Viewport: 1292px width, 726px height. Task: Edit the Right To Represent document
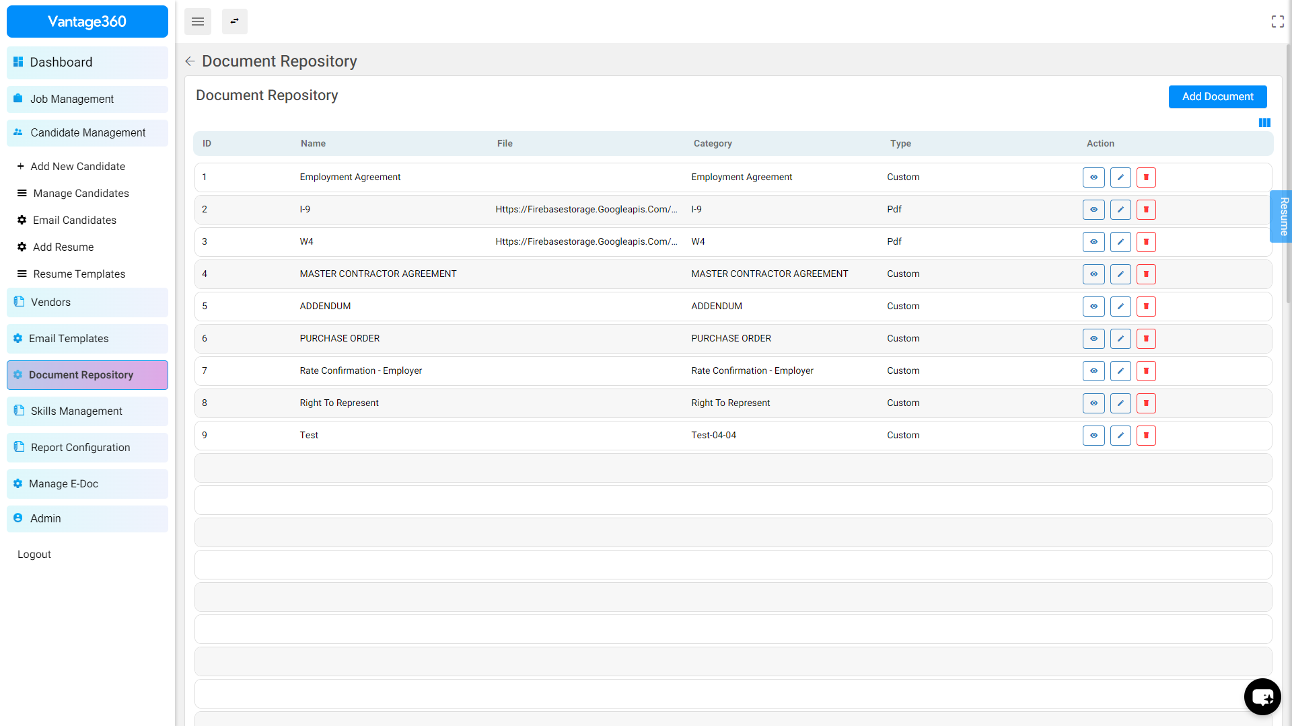[1120, 403]
